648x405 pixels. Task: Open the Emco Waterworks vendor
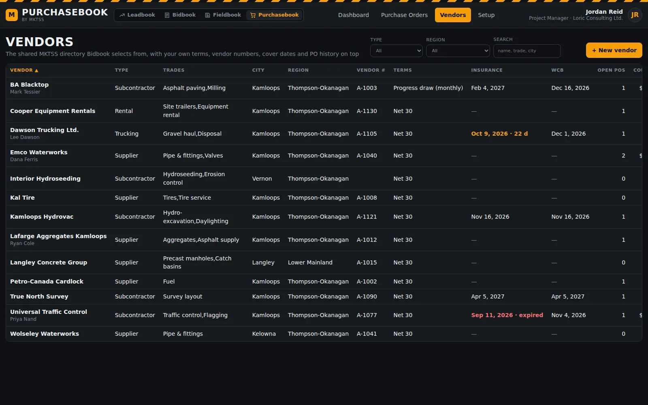[x=38, y=152]
